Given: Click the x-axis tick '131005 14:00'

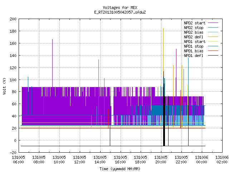Looking at the screenshot, I should tap(100, 160).
